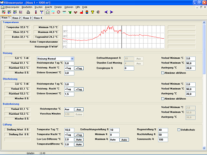Open the rainbow-colored storage tank icon

(87, 12)
